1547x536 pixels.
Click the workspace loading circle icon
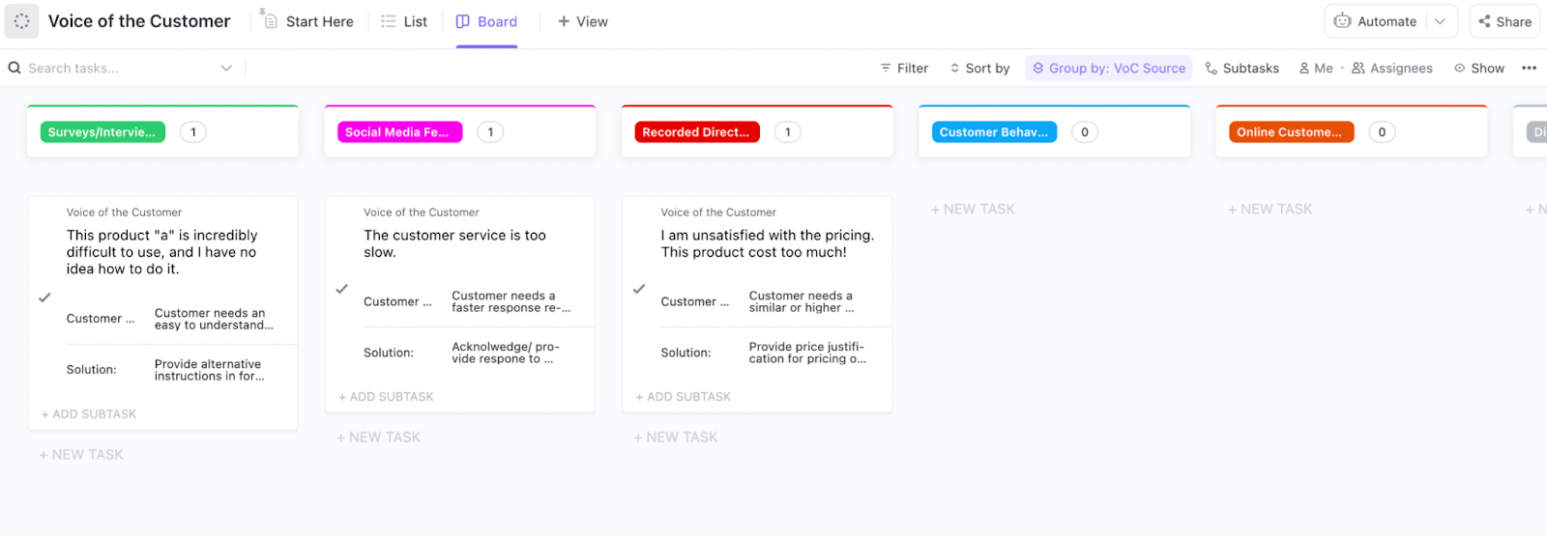[21, 21]
